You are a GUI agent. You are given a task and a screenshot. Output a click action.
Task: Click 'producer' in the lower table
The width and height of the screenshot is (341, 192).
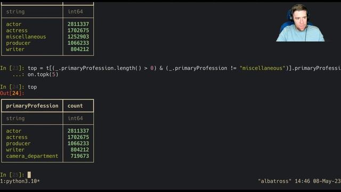coord(18,143)
